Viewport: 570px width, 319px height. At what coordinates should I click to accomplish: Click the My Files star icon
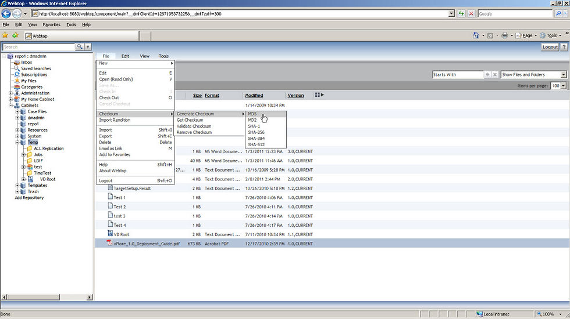pos(17,81)
